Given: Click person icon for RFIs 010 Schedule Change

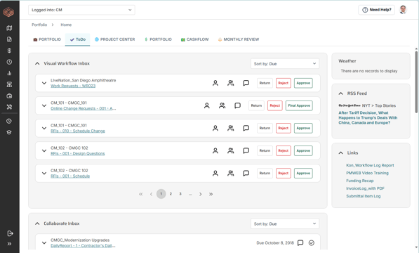Looking at the screenshot, I should 215,128.
